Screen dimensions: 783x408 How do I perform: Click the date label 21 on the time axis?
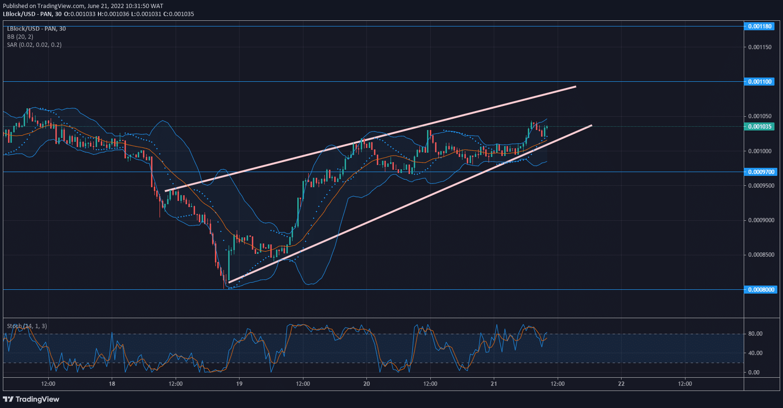pyautogui.click(x=494, y=384)
